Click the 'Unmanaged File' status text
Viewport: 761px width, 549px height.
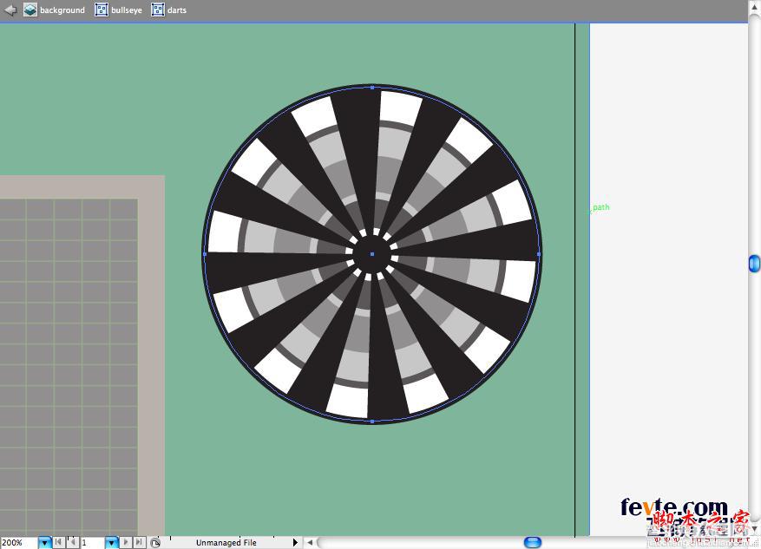pos(226,543)
